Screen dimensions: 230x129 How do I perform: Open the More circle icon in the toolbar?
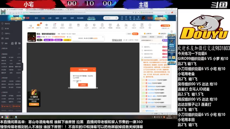pos(150,25)
